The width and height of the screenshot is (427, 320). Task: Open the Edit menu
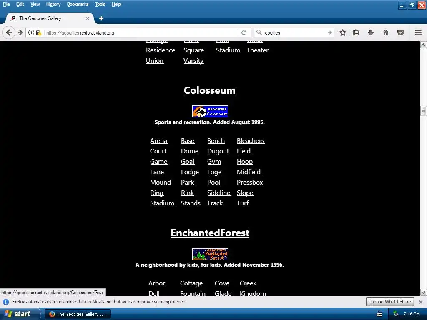[x=20, y=4]
